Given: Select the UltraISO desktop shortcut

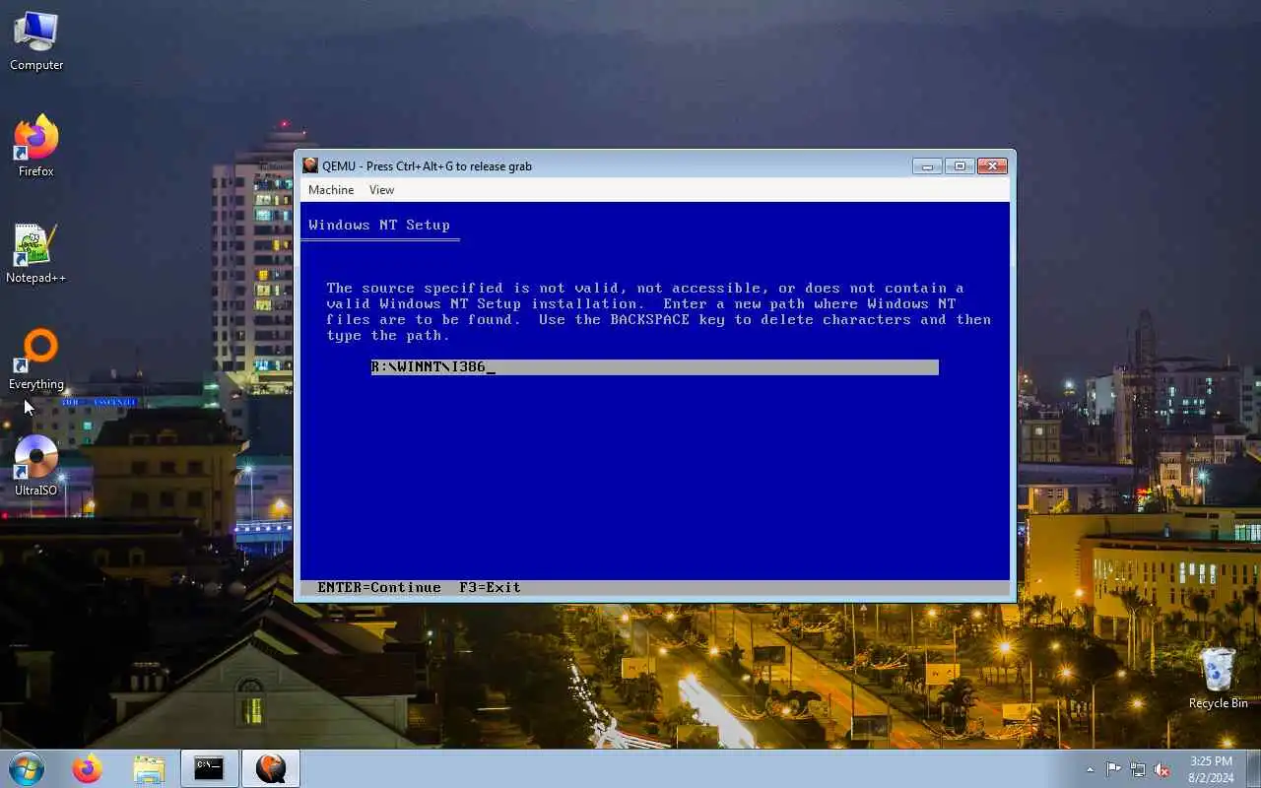Looking at the screenshot, I should point(36,466).
